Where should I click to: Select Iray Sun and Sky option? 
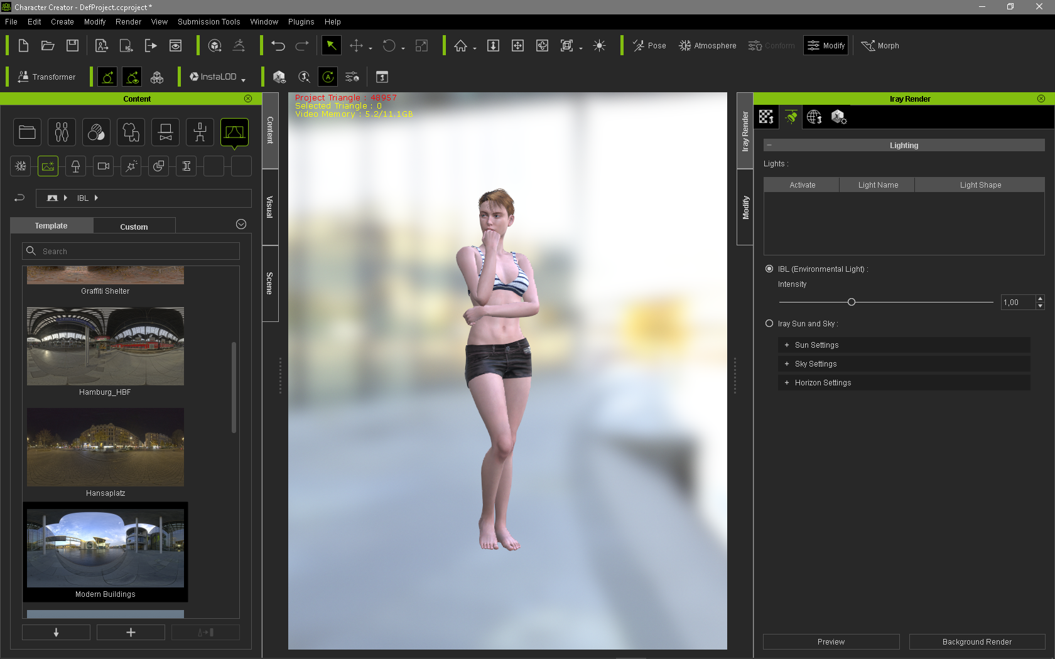click(x=769, y=324)
